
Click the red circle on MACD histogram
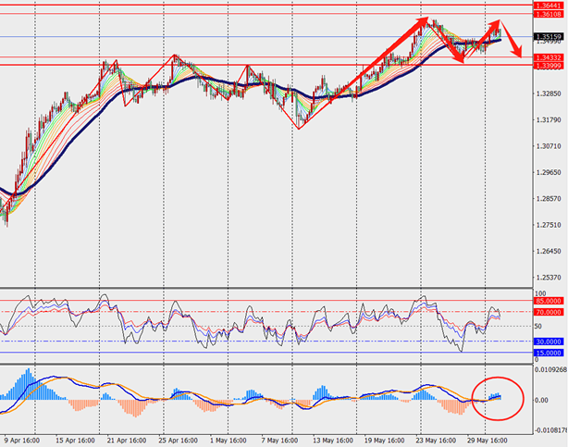pos(497,399)
